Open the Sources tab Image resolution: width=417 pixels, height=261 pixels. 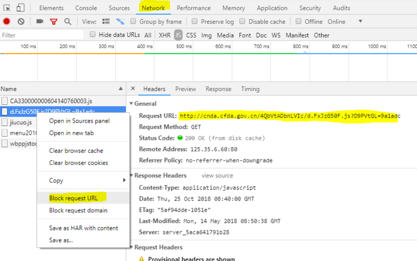(119, 8)
